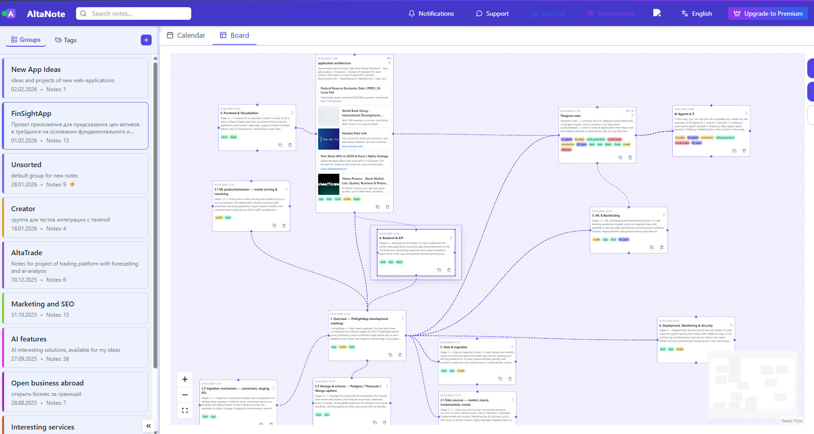Duplicate the Telegram note card
The width and height of the screenshot is (814, 434).
[x=621, y=158]
